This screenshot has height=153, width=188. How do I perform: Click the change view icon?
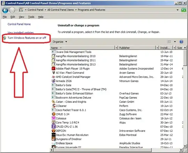pyautogui.click(x=169, y=41)
